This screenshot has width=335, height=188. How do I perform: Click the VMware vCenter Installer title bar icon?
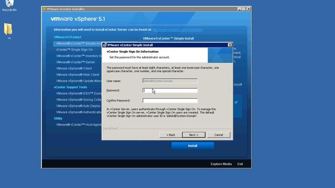[x=44, y=9]
